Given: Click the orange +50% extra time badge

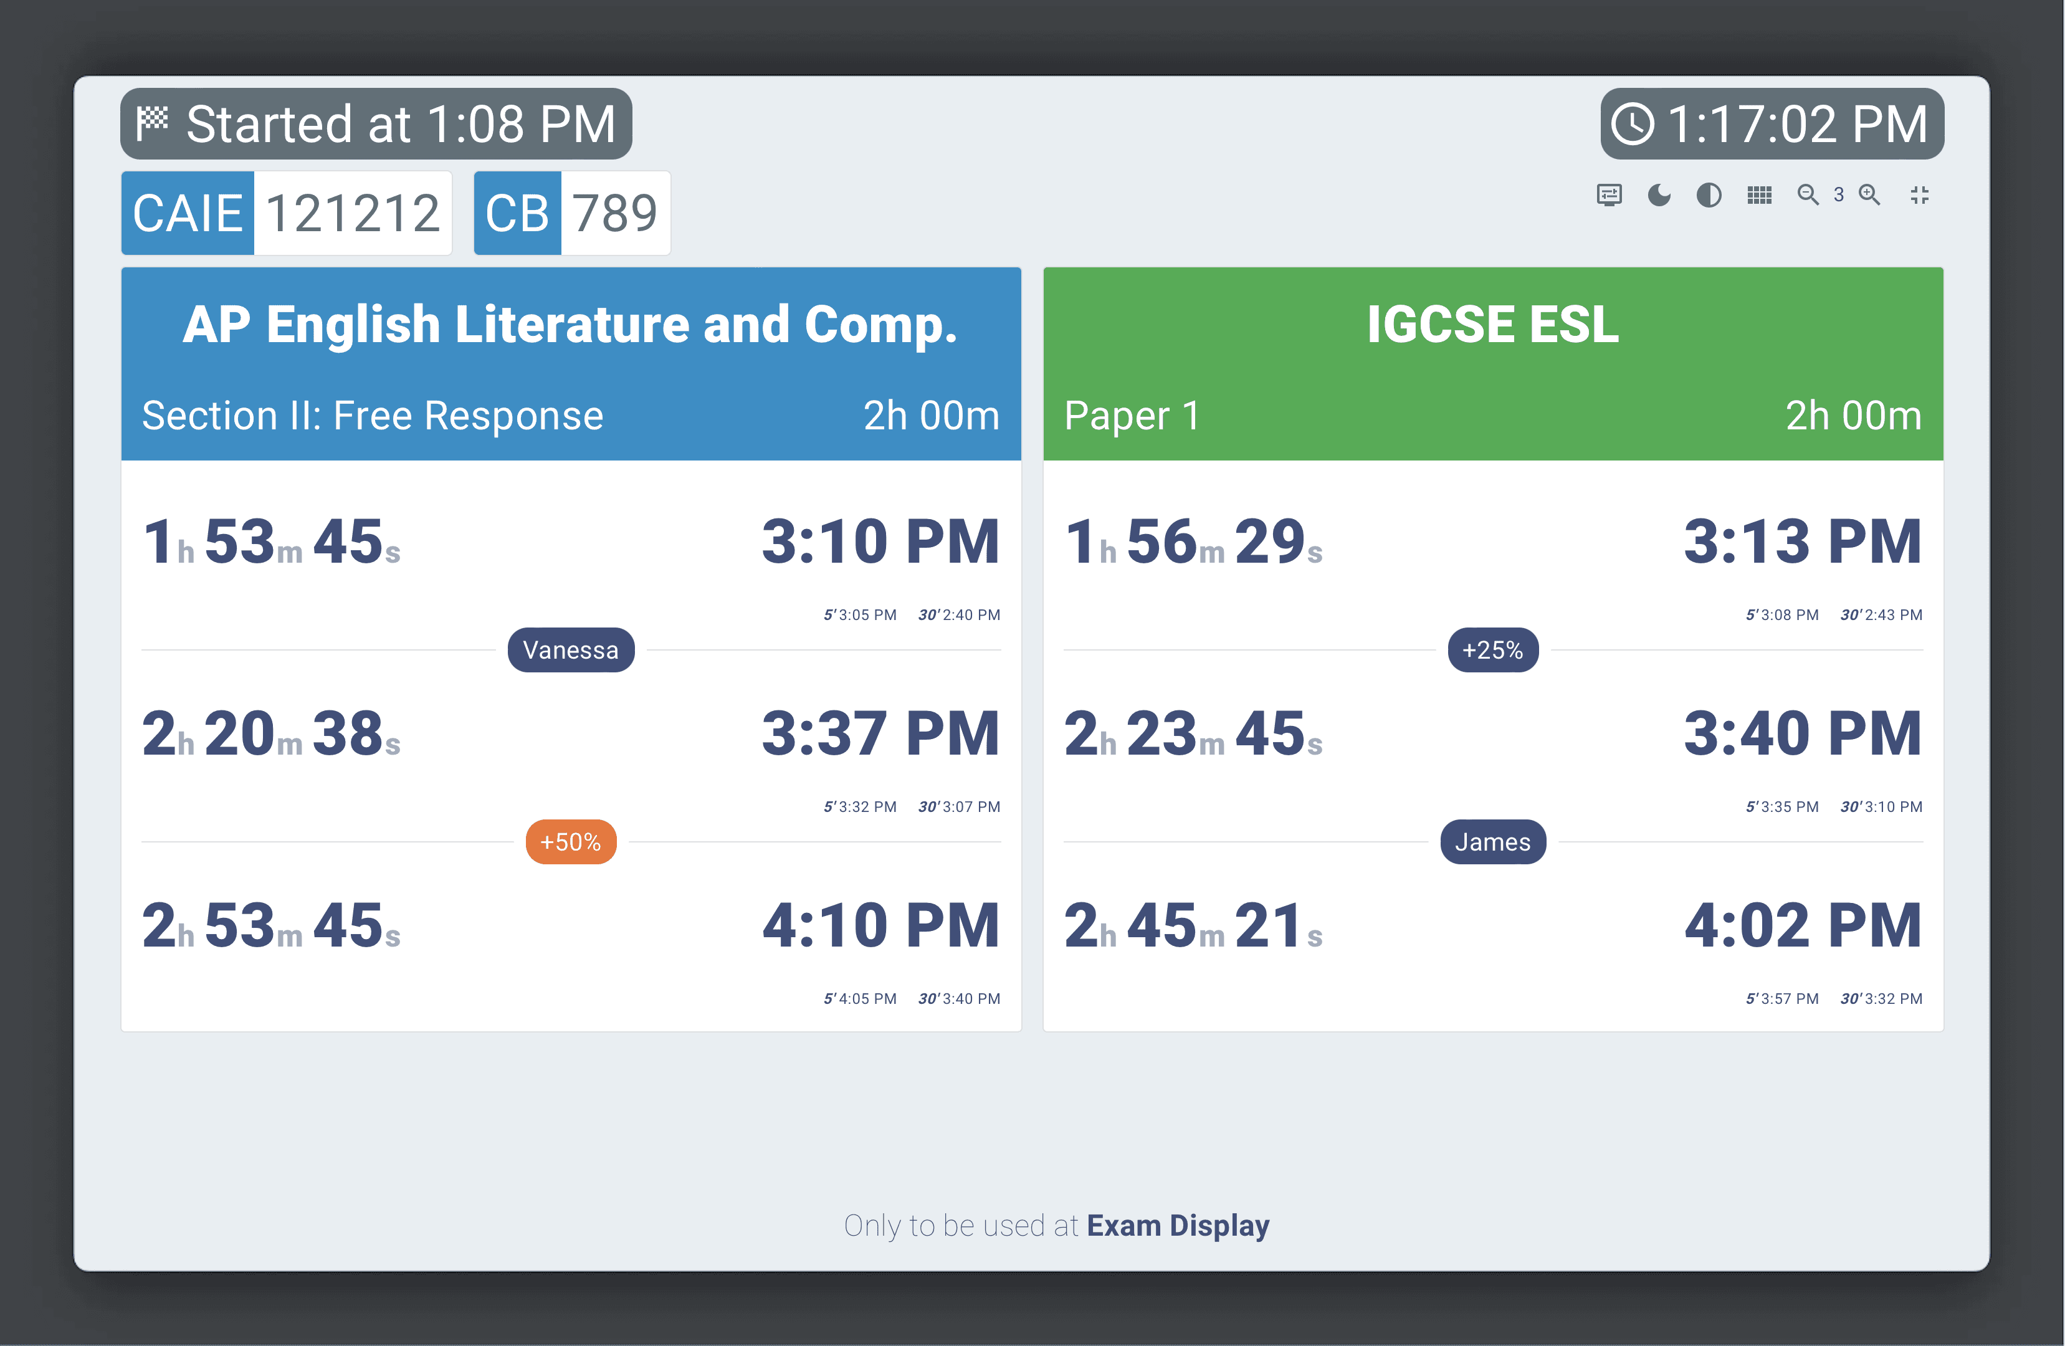Looking at the screenshot, I should click(x=571, y=842).
